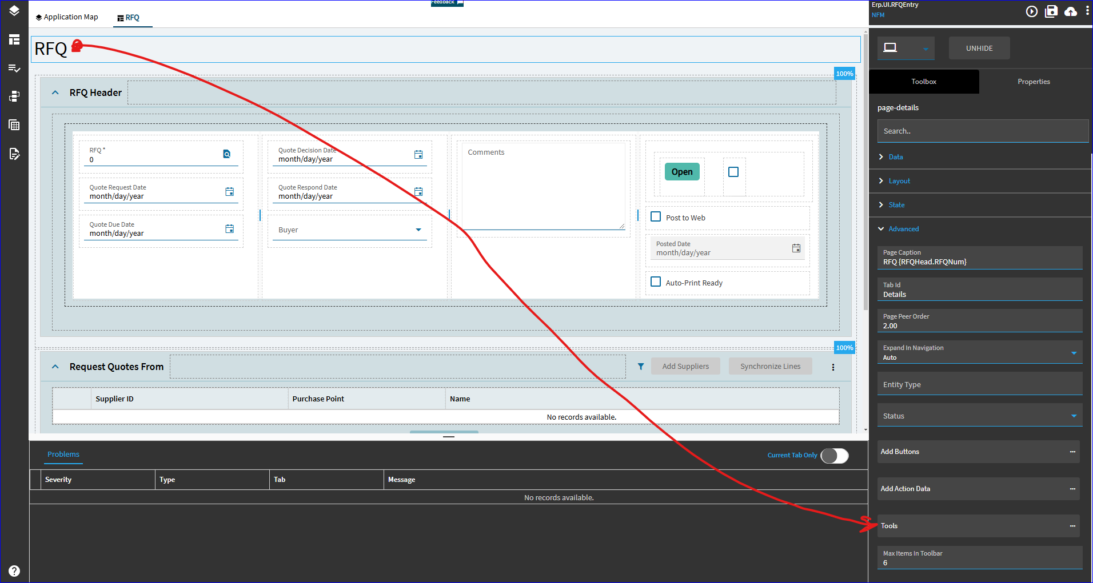
Task: Open the document edit icon in sidebar
Action: [x=14, y=154]
